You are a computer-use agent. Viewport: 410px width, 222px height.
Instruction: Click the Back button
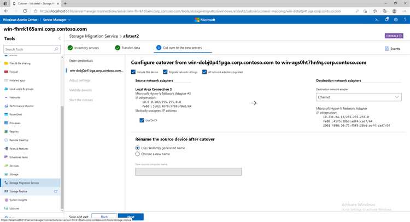tap(104, 217)
